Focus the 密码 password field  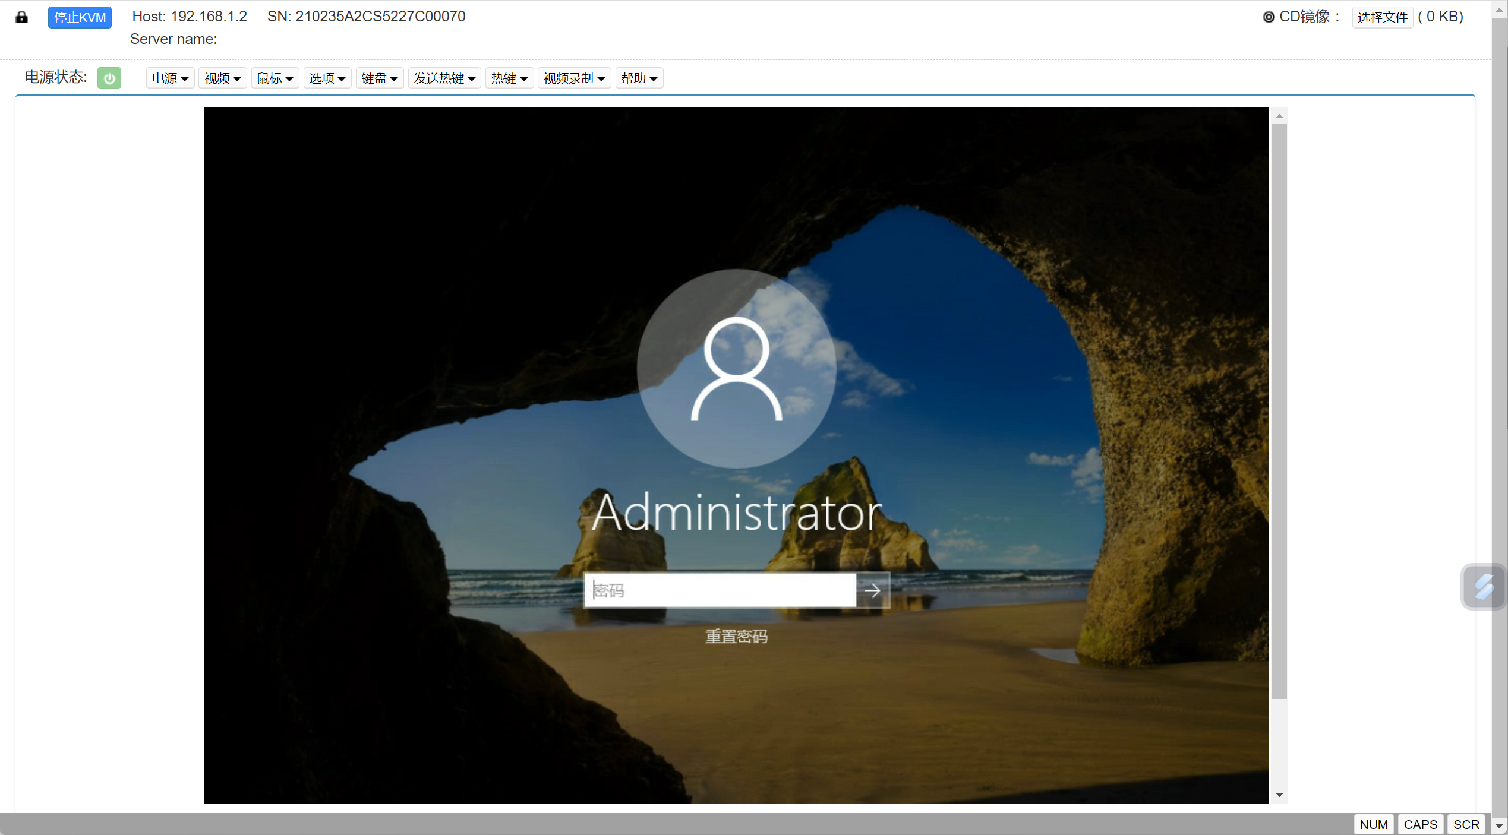(719, 590)
